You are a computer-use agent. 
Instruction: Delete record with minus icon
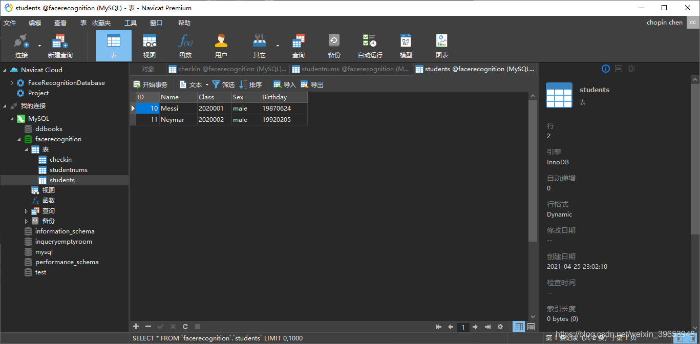149,327
